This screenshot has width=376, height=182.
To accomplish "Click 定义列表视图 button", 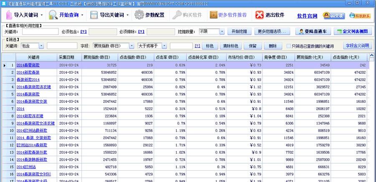I will tap(353, 32).
